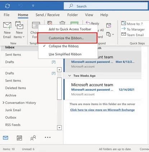Open the message dated Mon 6/13
The image size is (149, 152).
tap(103, 62)
